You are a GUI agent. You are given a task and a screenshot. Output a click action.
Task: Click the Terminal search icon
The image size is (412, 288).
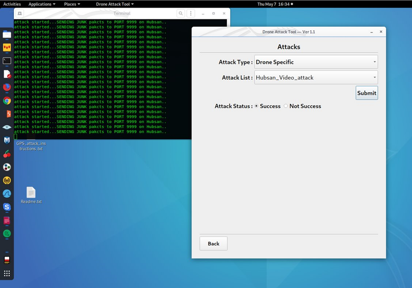(x=180, y=14)
